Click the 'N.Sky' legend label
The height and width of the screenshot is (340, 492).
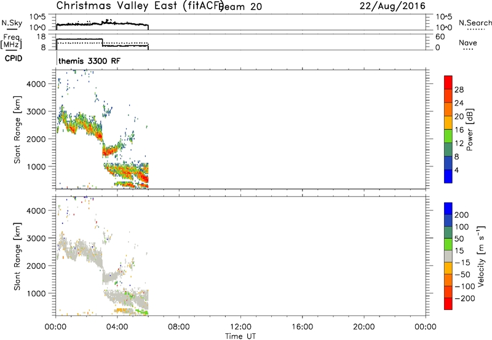(x=12, y=23)
